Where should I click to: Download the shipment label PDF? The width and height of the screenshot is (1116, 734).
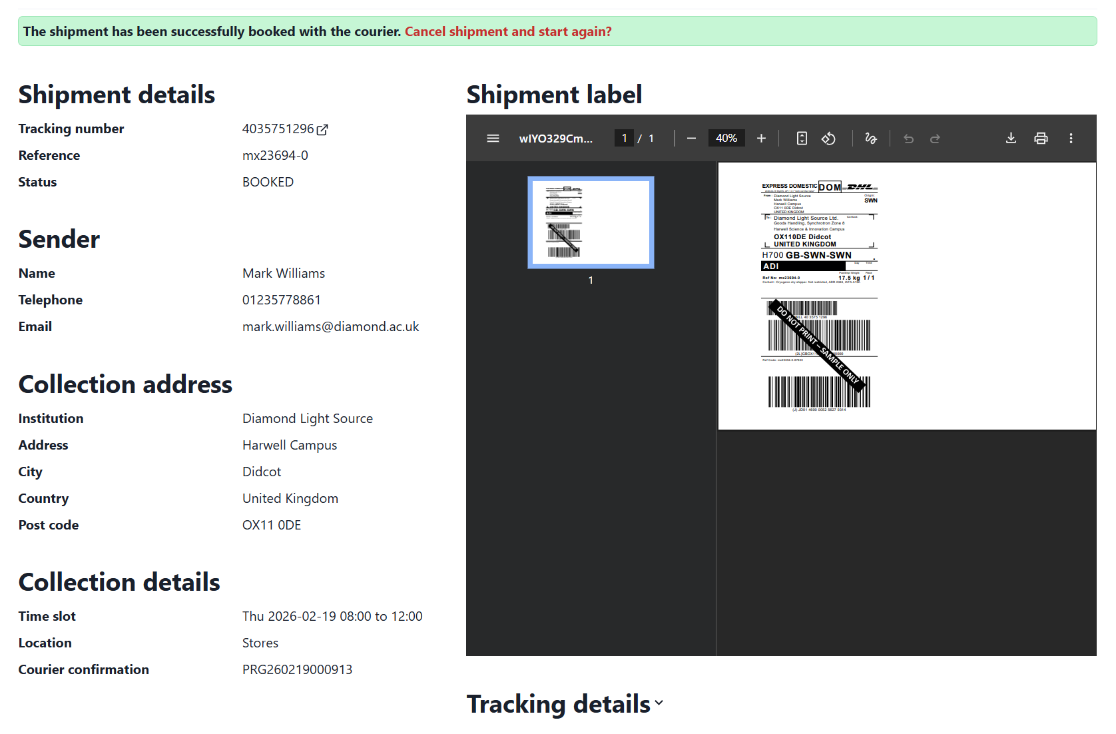[1011, 139]
